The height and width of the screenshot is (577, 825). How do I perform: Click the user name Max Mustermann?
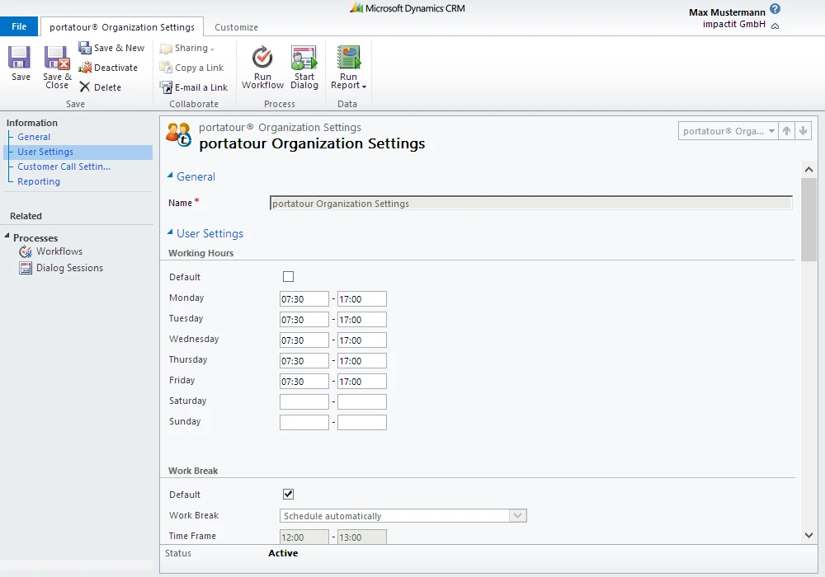[727, 12]
